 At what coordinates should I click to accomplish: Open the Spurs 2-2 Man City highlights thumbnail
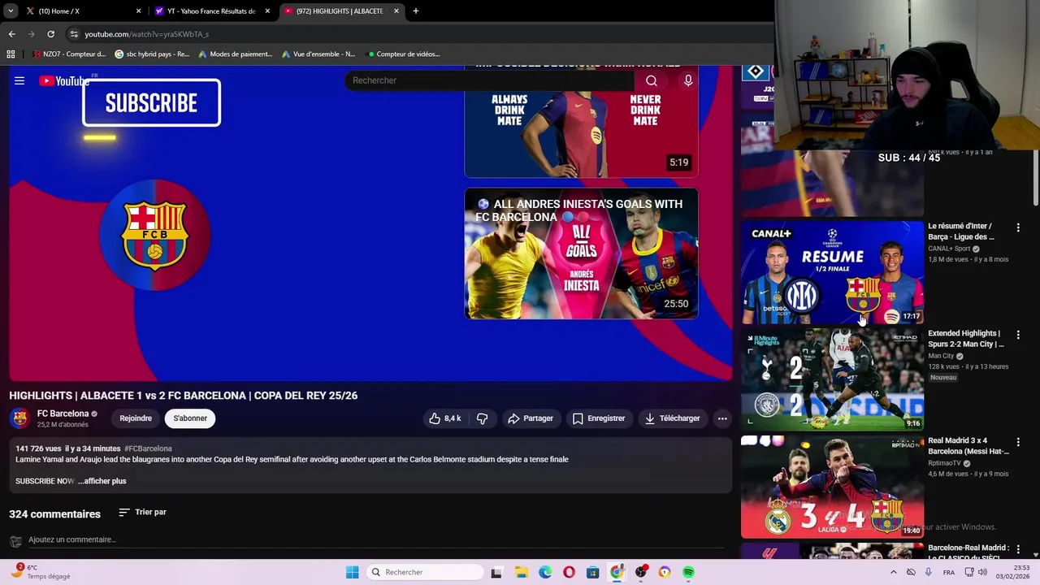point(832,379)
